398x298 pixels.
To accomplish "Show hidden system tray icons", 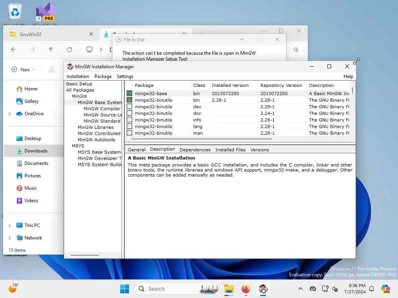I will (300, 289).
